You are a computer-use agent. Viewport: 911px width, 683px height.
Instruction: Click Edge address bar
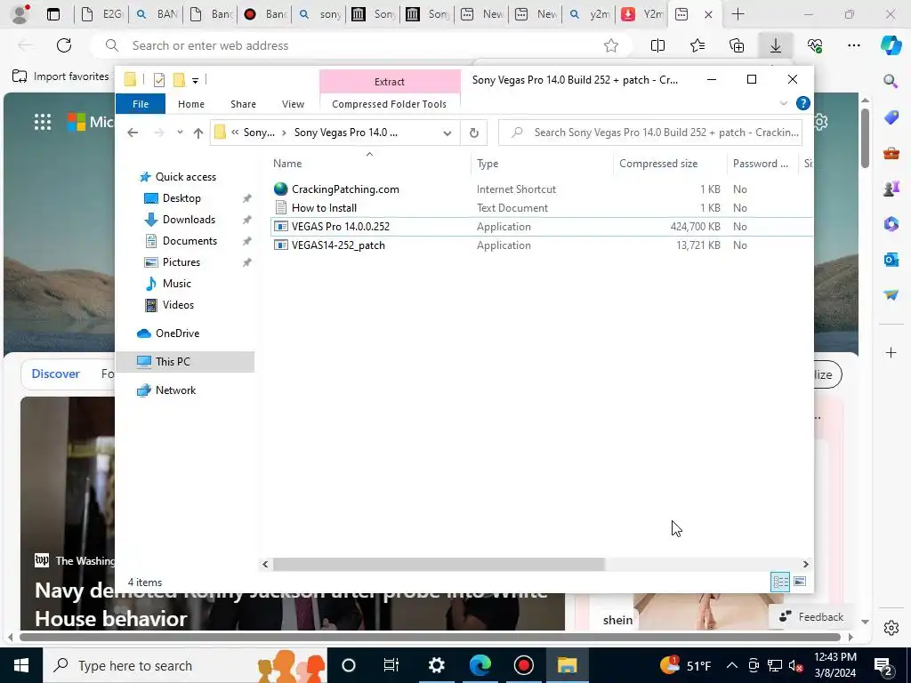[360, 45]
